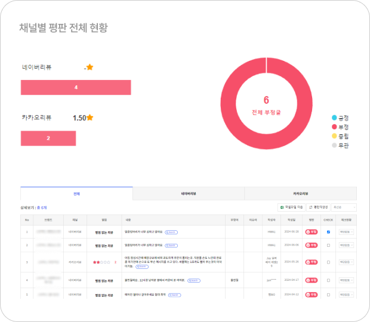Click the star icon beside 1.50 rating

point(90,117)
